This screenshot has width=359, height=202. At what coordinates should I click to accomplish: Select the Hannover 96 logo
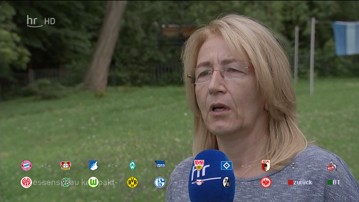click(66, 182)
